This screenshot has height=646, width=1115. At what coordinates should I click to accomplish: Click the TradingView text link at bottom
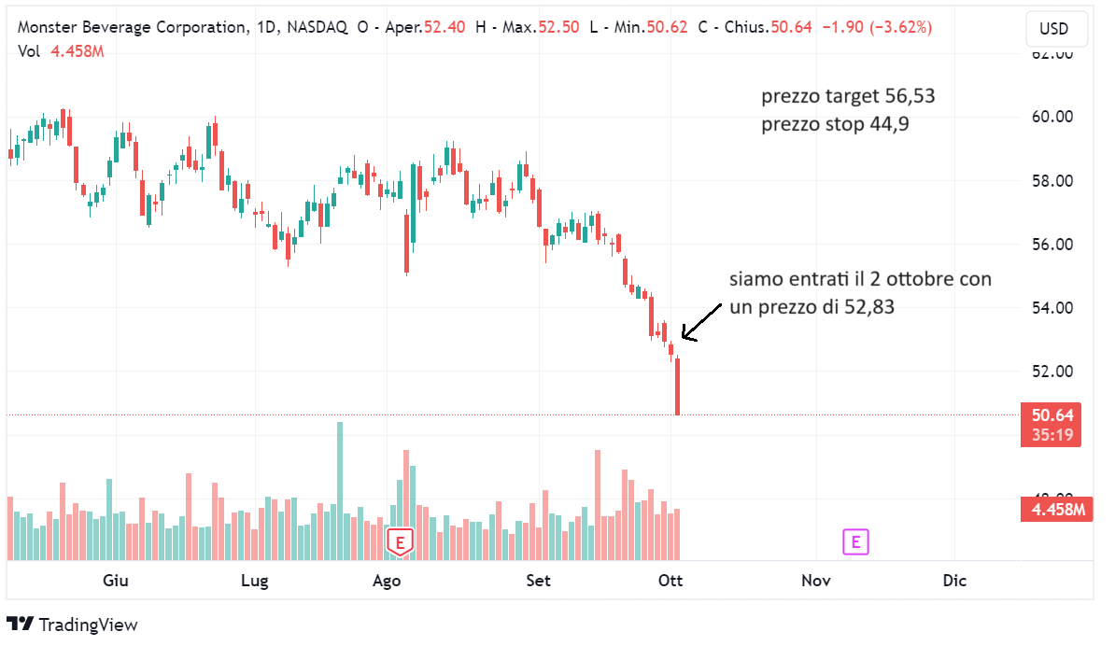coord(88,625)
